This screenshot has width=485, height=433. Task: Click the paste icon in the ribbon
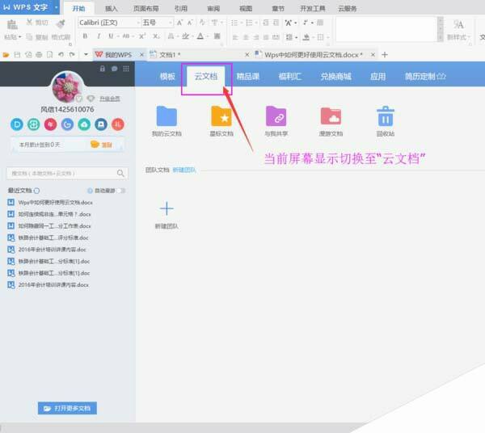tap(12, 25)
